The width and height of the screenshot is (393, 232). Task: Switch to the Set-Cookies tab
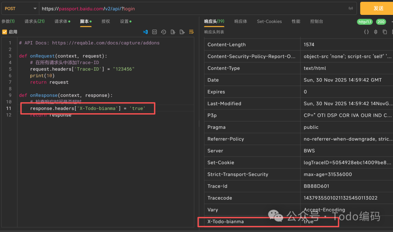[269, 21]
